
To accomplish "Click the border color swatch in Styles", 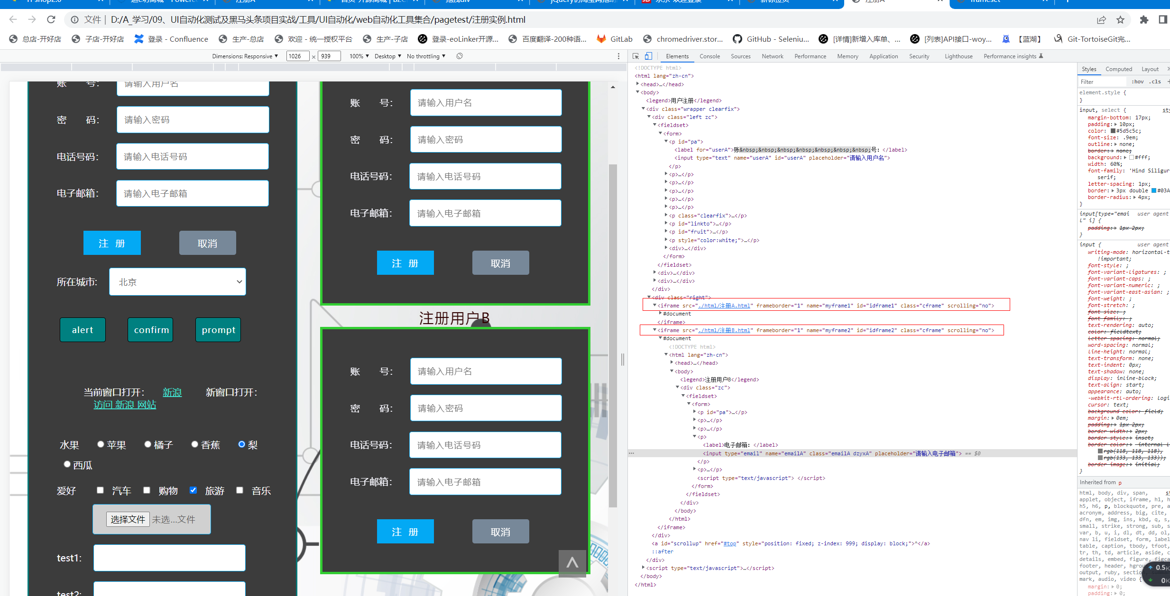I will (x=1153, y=190).
